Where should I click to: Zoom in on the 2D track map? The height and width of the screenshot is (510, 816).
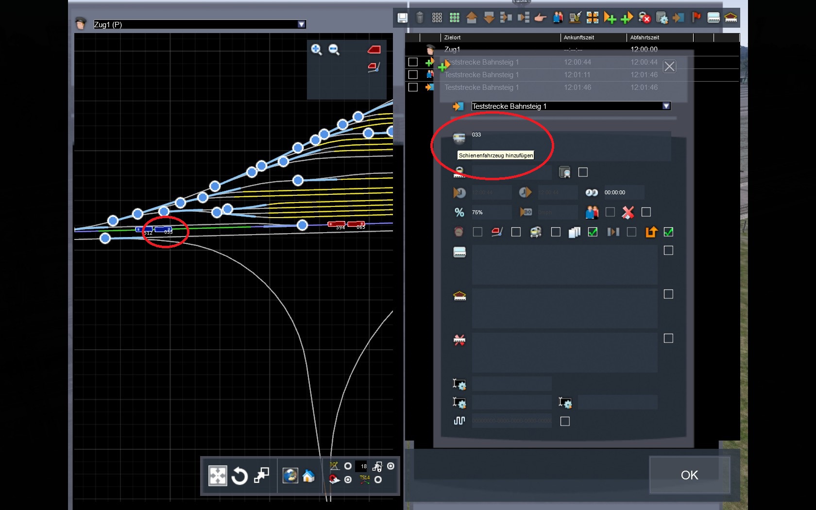pyautogui.click(x=316, y=49)
